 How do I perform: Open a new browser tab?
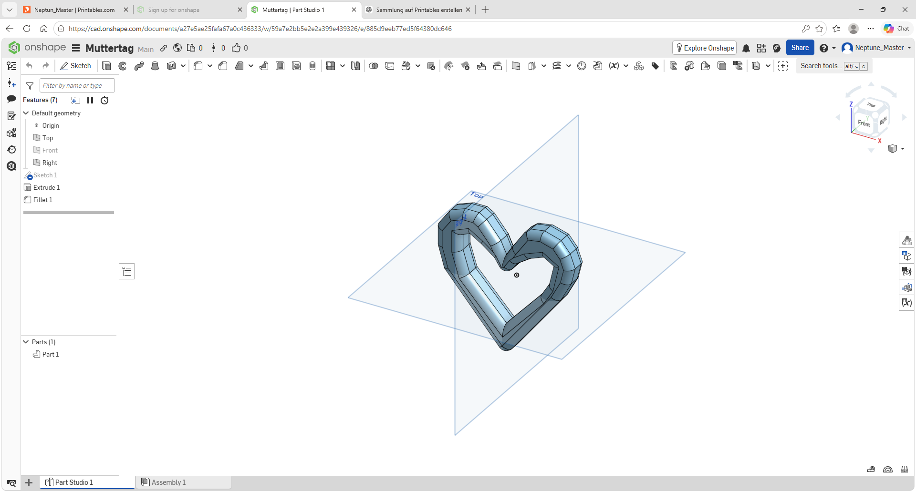pos(485,10)
